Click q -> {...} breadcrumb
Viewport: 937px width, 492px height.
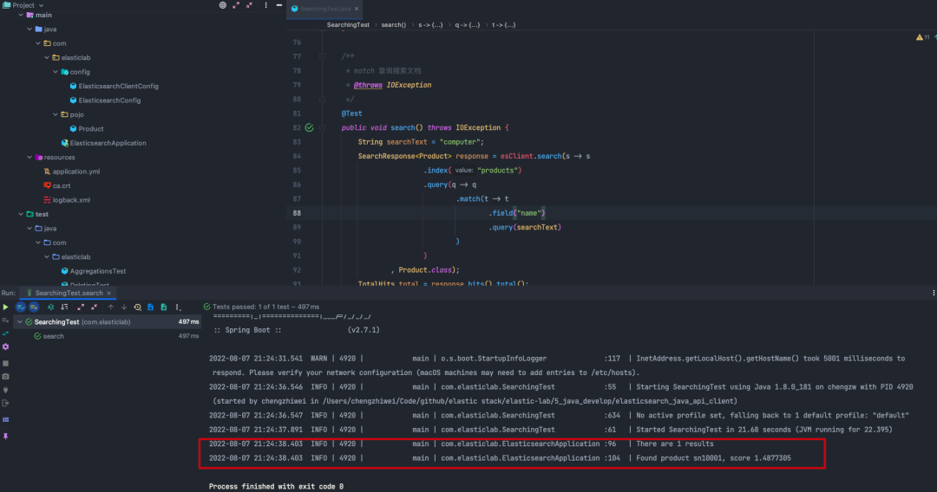click(x=468, y=25)
